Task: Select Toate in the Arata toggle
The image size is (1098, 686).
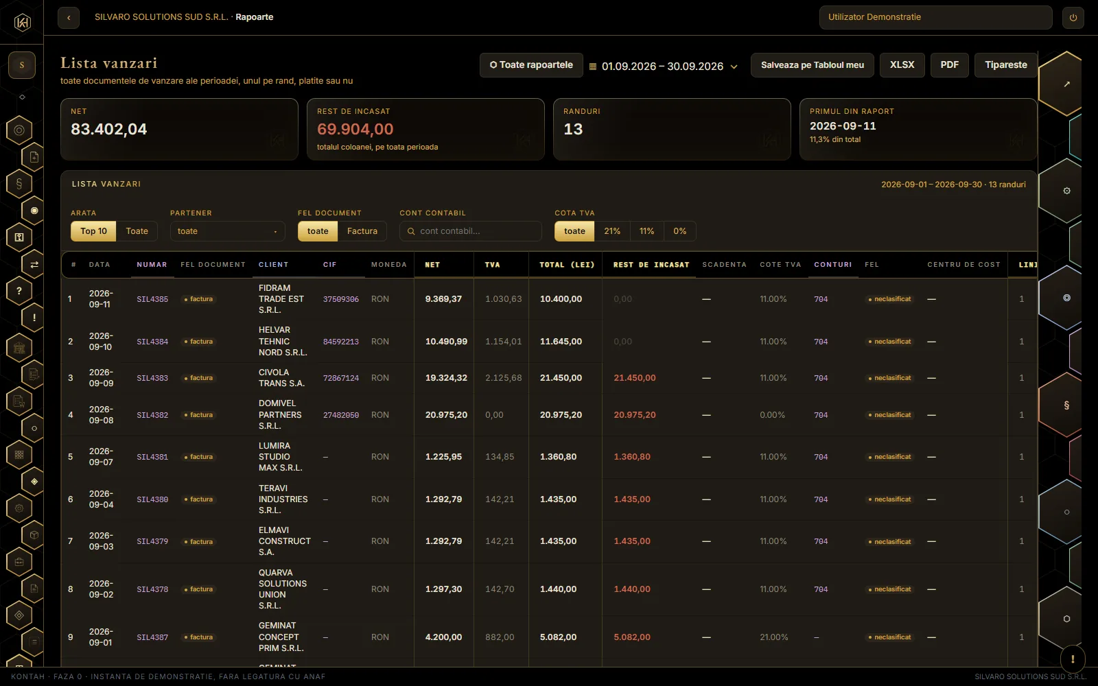Action: click(x=137, y=231)
